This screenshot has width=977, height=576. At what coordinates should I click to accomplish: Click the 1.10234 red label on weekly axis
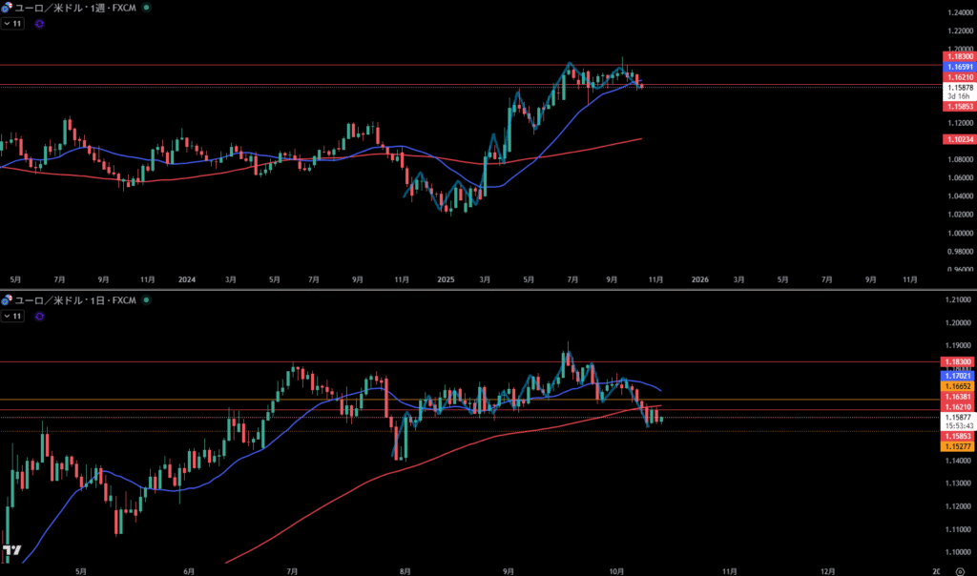tap(958, 139)
